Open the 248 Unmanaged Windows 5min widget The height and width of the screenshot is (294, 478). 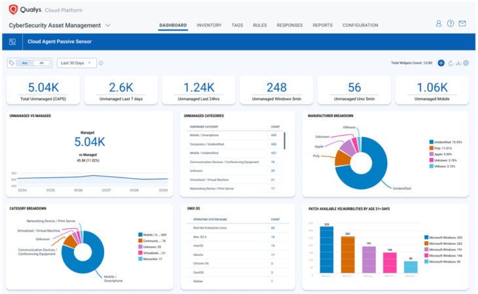[276, 90]
